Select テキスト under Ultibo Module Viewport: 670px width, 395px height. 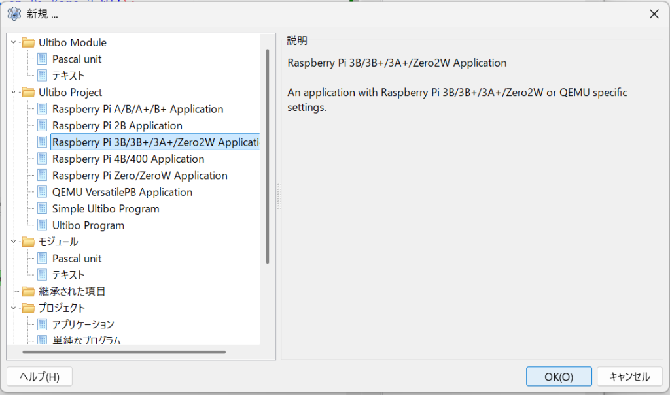click(x=68, y=76)
